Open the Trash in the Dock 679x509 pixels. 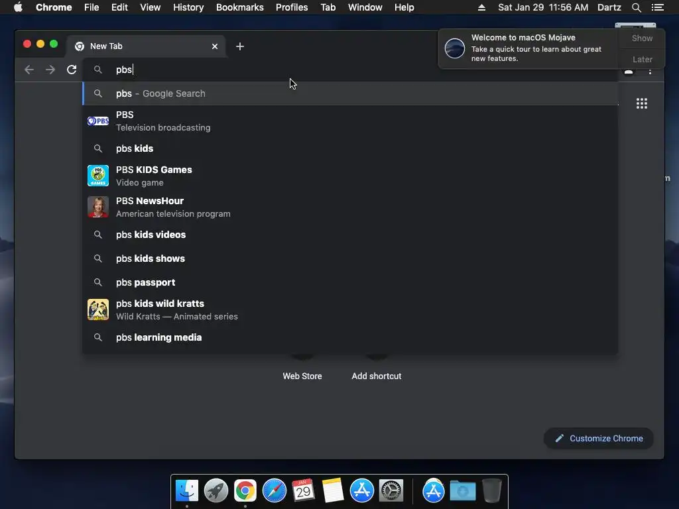point(492,490)
